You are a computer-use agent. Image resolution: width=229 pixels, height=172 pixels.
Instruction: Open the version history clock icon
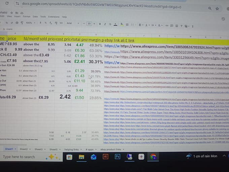(223, 19)
